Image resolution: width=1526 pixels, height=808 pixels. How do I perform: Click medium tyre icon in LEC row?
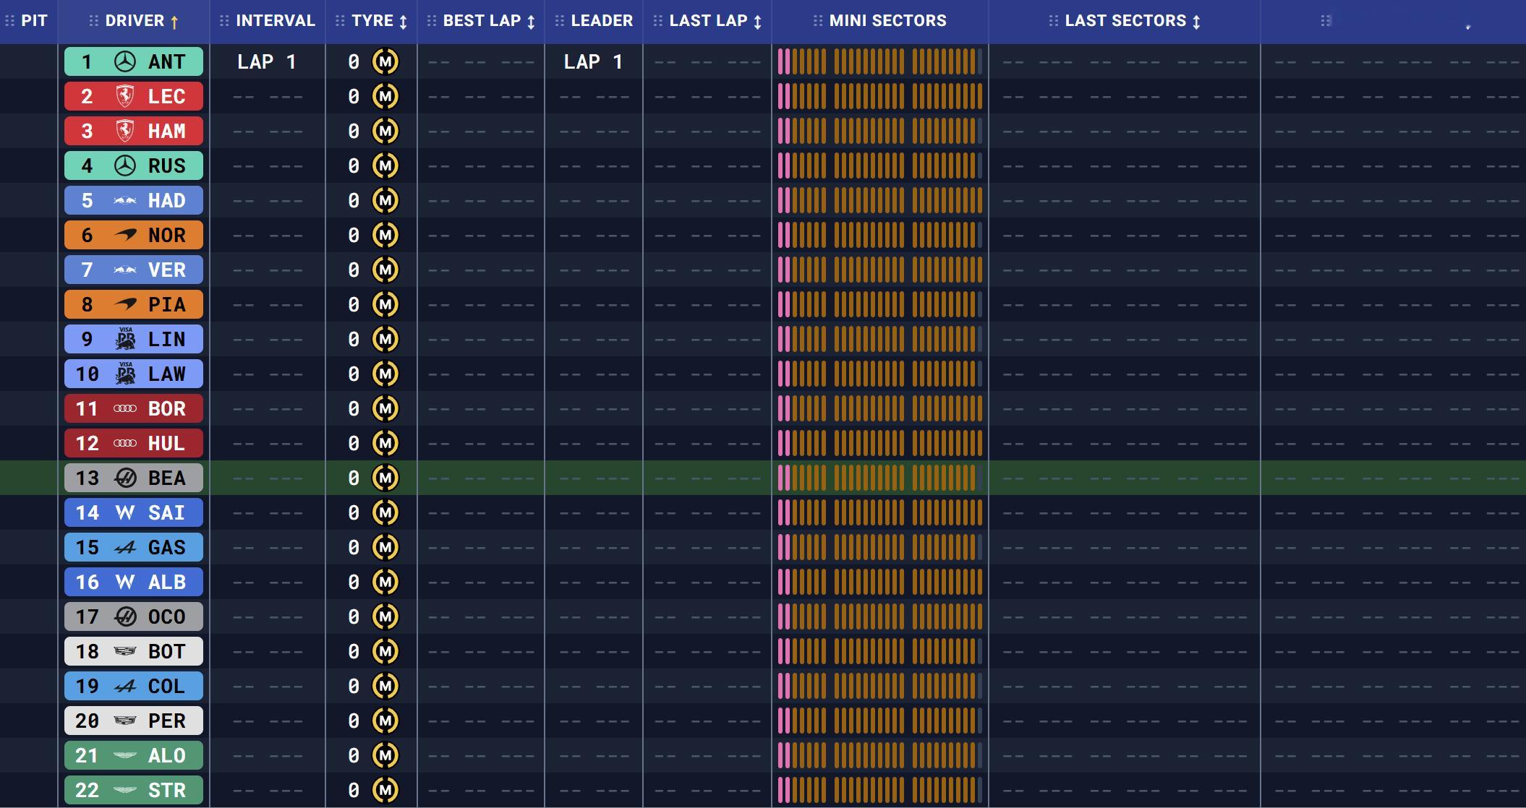coord(385,96)
